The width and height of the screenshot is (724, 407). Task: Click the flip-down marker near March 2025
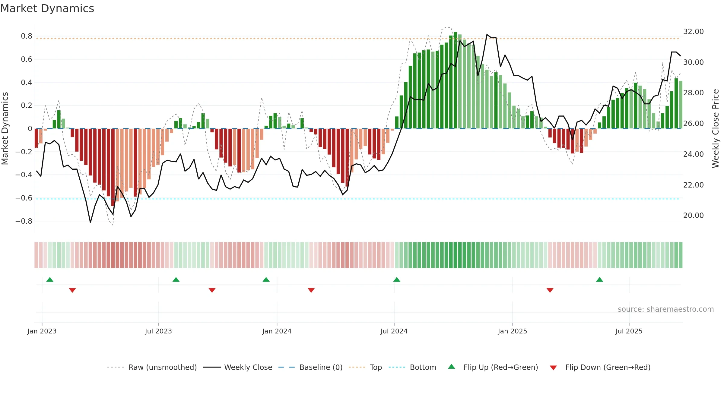(550, 290)
